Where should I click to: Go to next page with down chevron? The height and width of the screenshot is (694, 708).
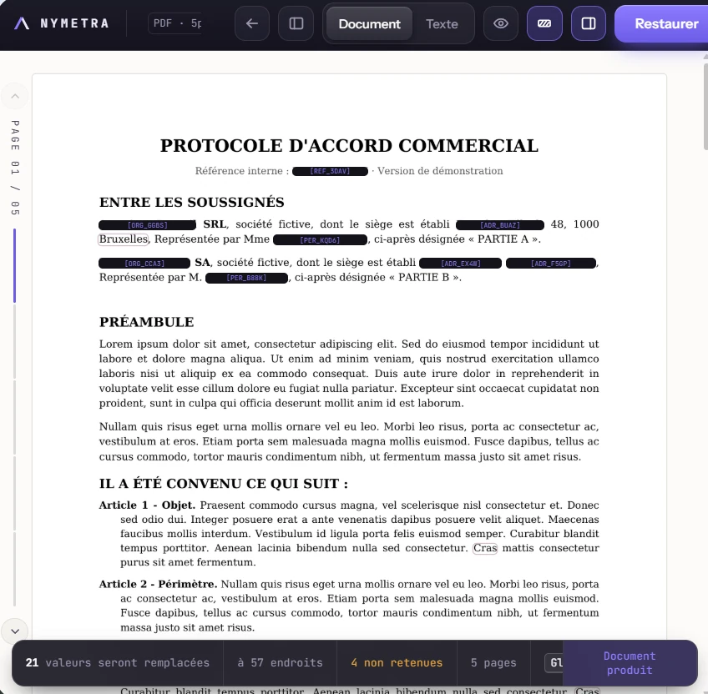click(x=15, y=631)
